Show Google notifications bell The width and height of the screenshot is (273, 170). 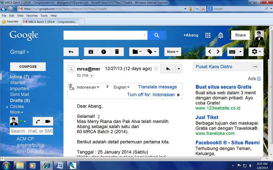(x=221, y=35)
